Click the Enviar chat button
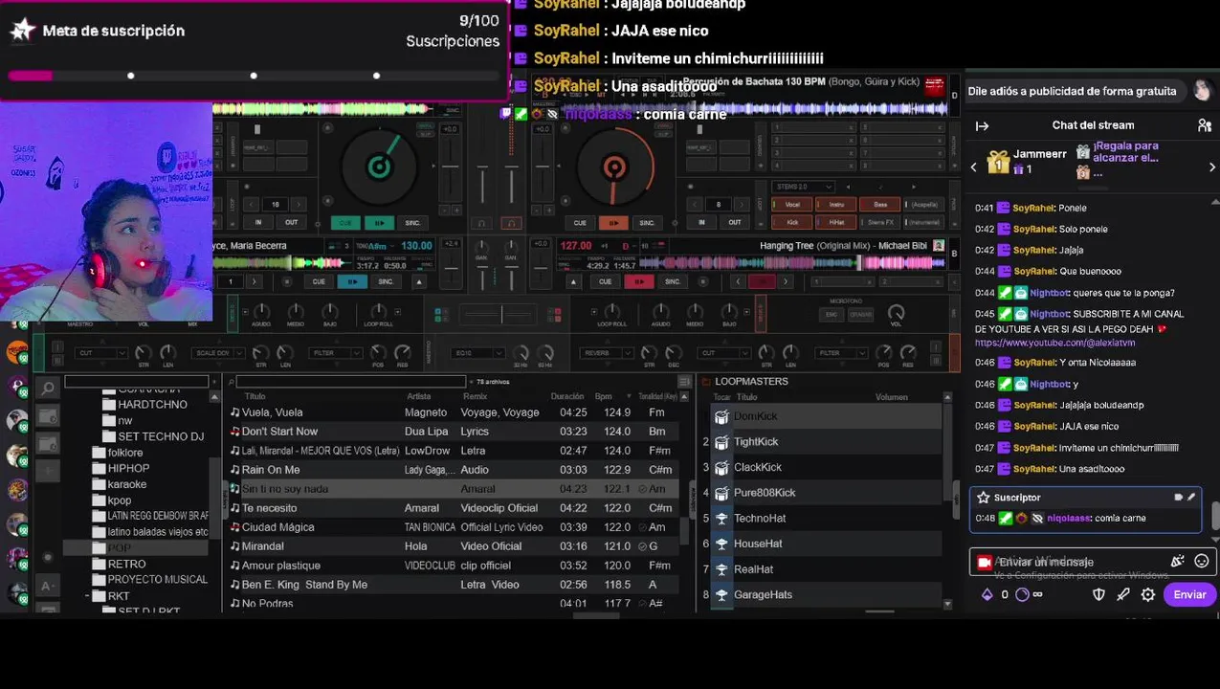Screen dimensions: 1220x689 pos(1189,594)
